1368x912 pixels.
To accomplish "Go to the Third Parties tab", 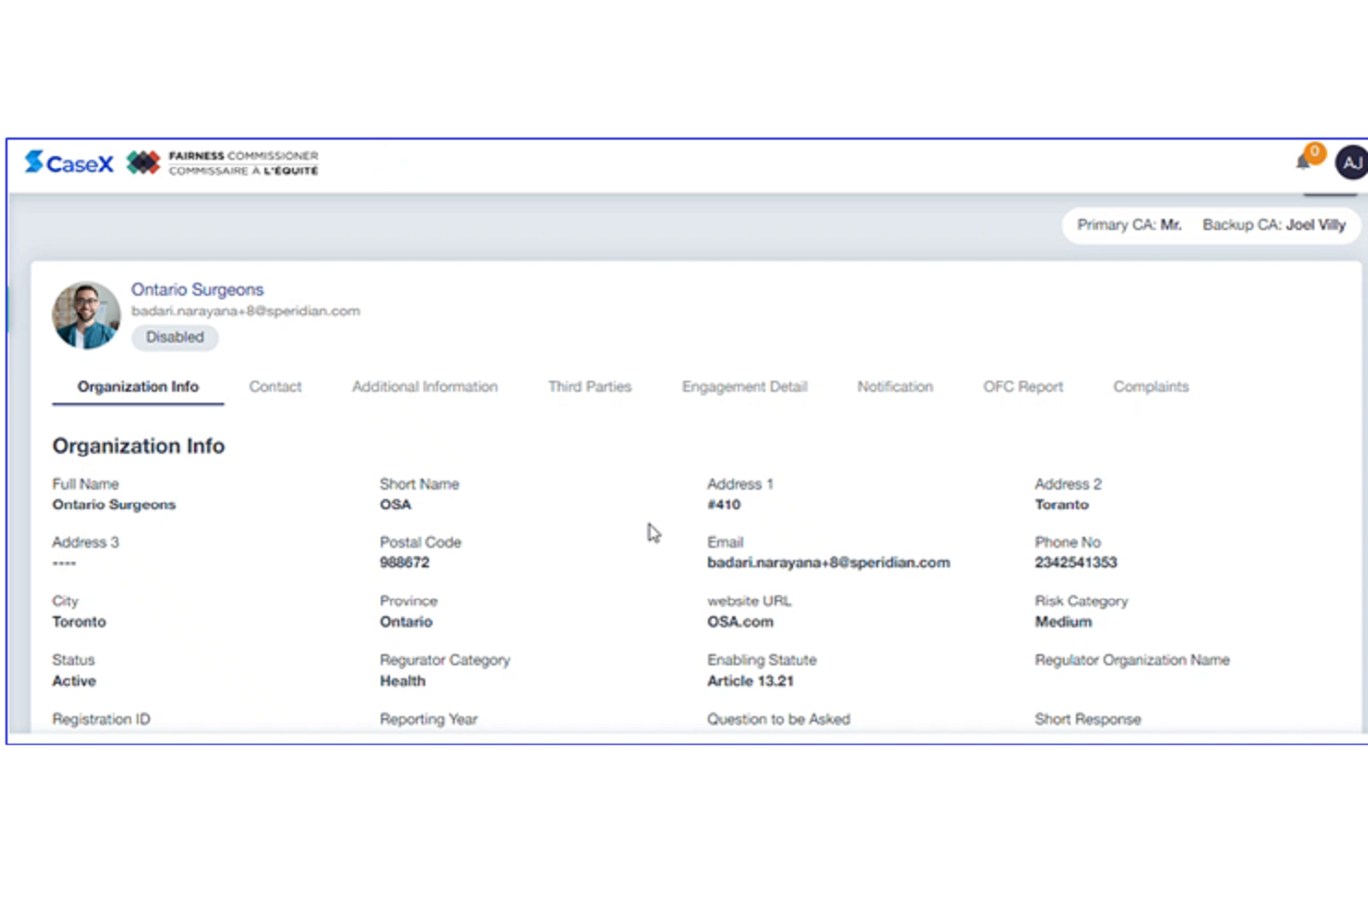I will tap(590, 386).
